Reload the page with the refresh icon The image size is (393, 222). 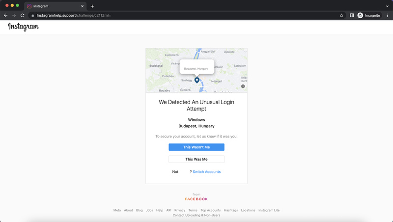pos(22,15)
